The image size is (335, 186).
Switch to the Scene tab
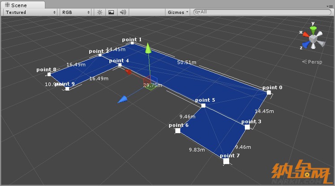coord(22,5)
